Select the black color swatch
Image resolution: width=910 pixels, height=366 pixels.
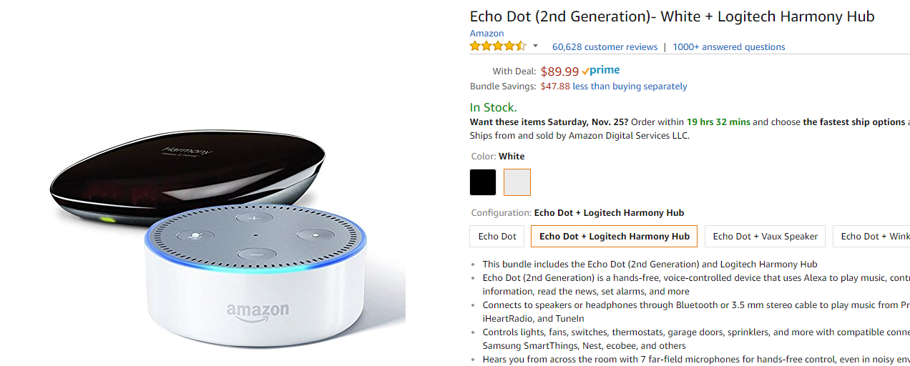click(483, 182)
